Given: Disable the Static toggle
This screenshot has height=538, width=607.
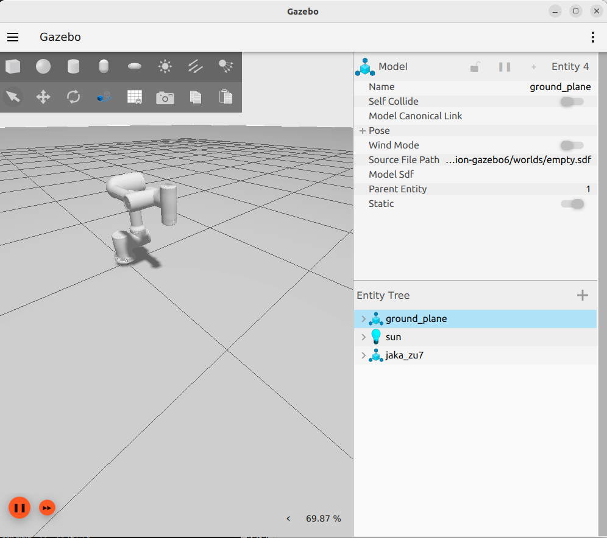Looking at the screenshot, I should tap(571, 204).
